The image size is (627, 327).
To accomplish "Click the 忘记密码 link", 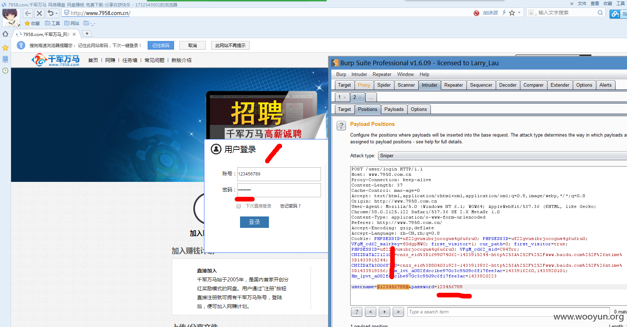I will (x=290, y=206).
